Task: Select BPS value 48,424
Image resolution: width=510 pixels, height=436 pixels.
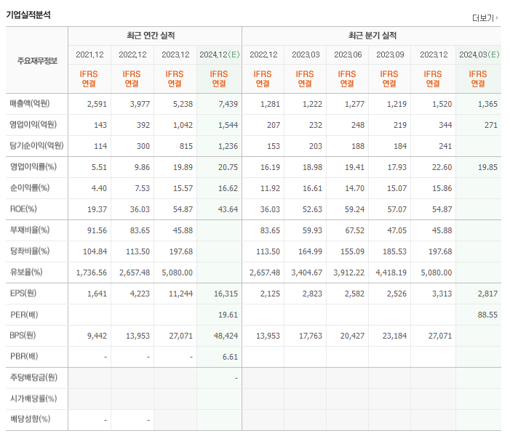Action: tap(226, 336)
